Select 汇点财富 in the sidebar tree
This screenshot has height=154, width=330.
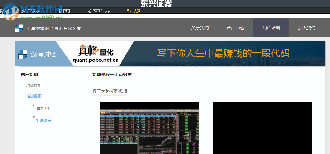pos(44,120)
